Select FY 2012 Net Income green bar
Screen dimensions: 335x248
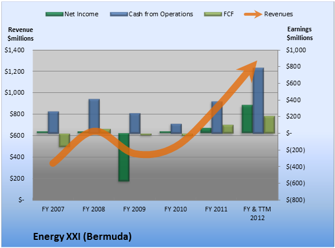pyautogui.click(x=247, y=119)
